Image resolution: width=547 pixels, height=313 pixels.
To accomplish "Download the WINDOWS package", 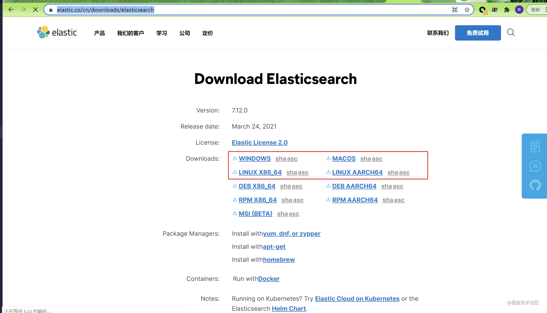I will click(x=254, y=158).
